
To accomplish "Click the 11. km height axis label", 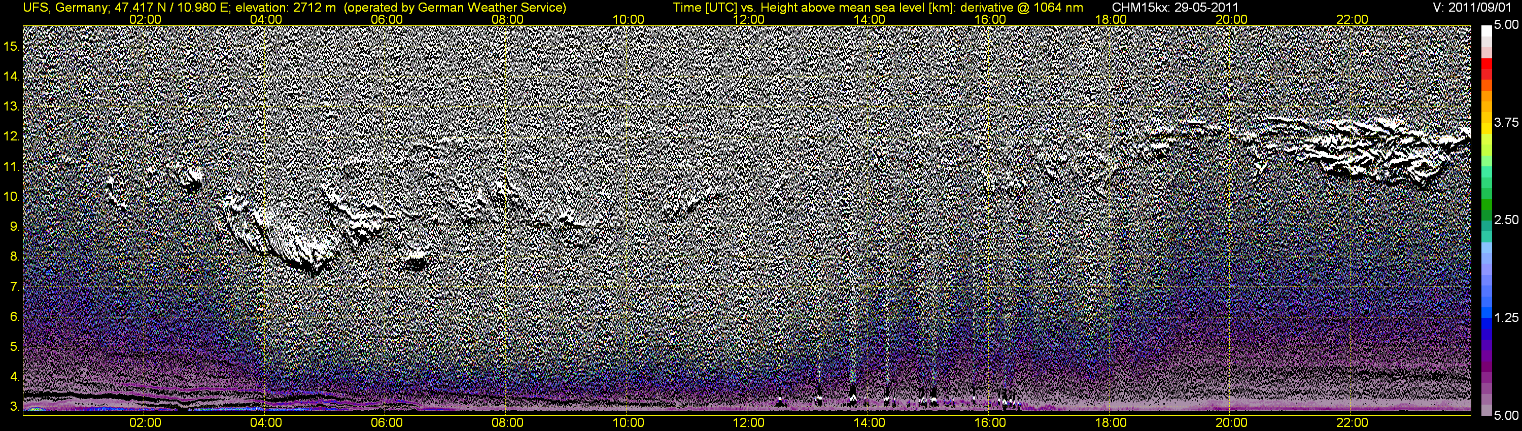I will [x=12, y=167].
